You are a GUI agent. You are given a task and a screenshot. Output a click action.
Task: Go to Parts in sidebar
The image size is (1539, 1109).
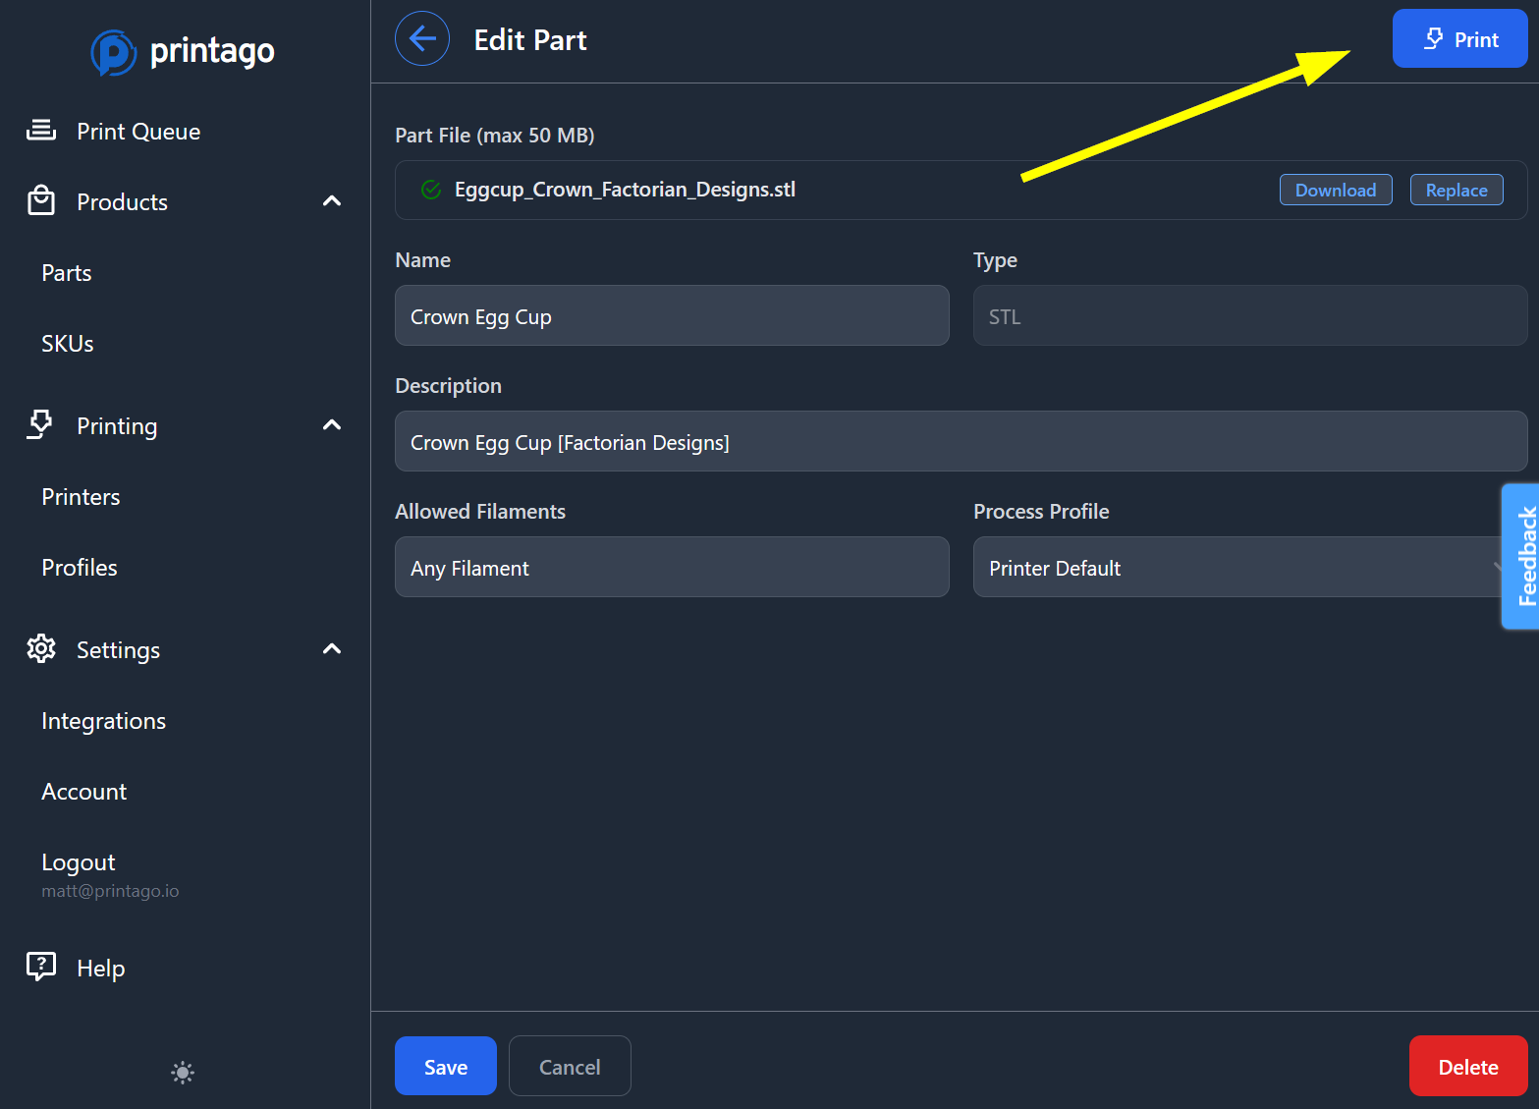tap(67, 273)
